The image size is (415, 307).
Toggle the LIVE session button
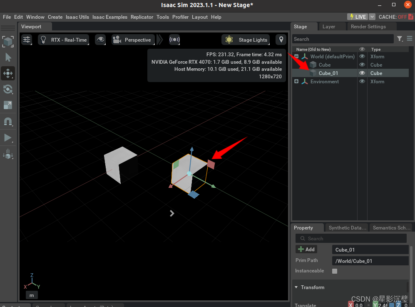coord(358,17)
